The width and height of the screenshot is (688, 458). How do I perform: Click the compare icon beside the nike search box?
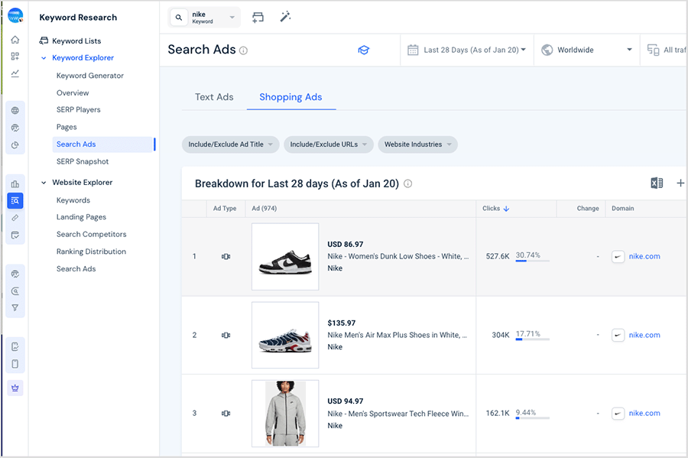coord(258,17)
